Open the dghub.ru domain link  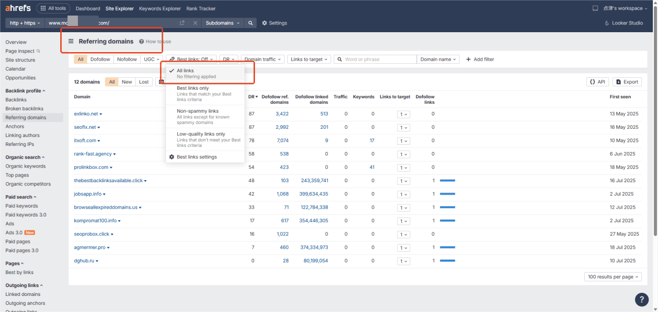(x=84, y=261)
